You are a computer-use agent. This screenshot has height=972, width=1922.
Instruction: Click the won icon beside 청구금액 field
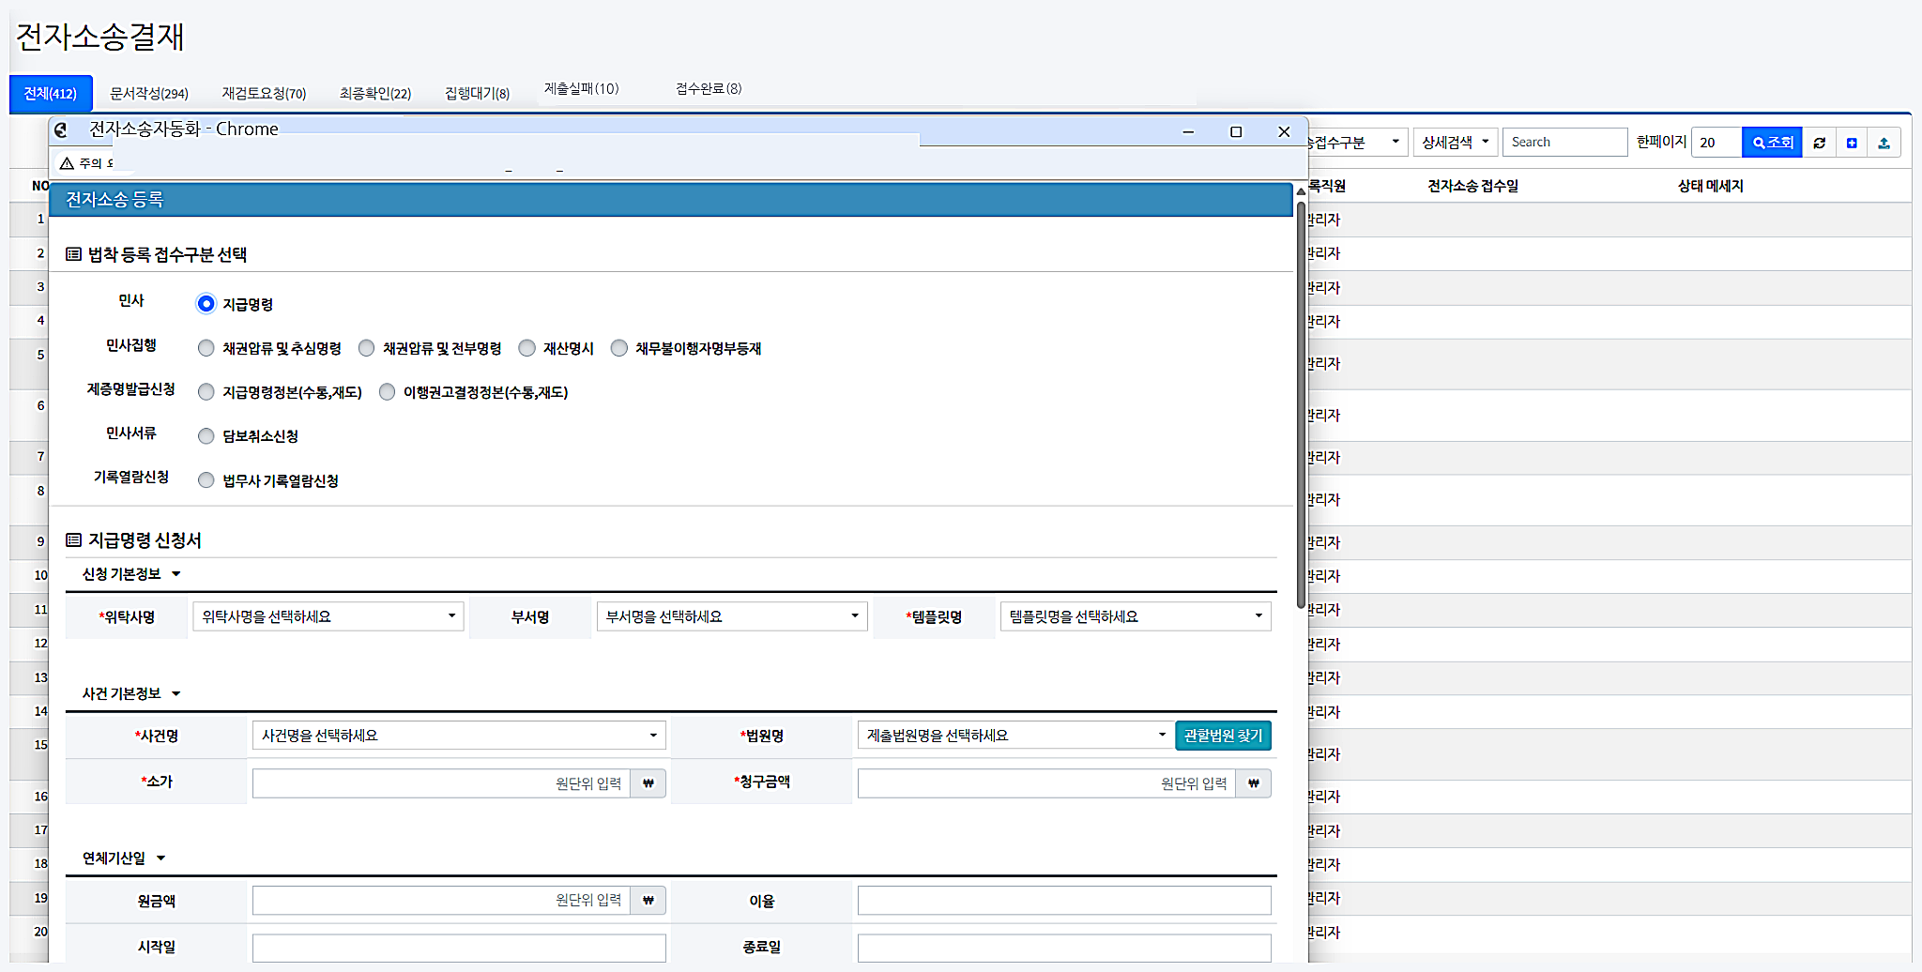pyautogui.click(x=1253, y=783)
